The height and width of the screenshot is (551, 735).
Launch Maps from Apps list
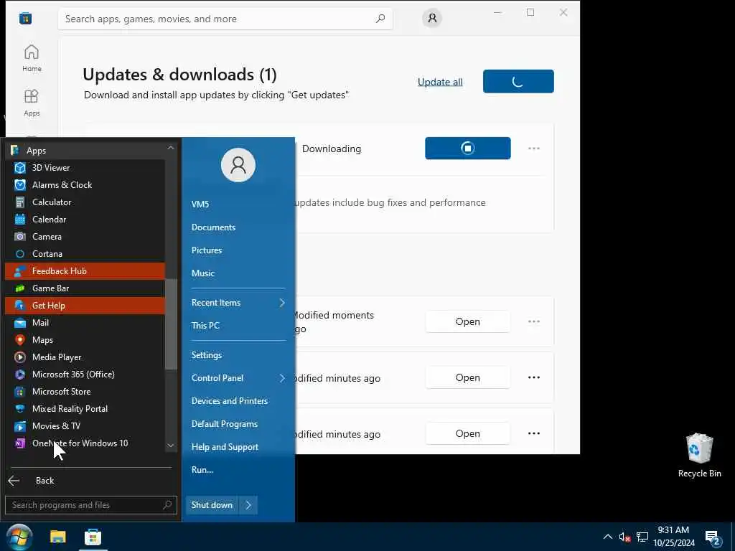tap(85, 339)
